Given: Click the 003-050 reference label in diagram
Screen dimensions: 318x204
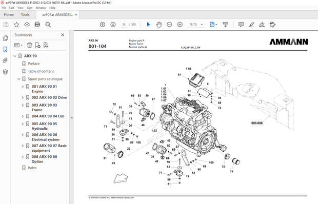Looking at the screenshot, I should pyautogui.click(x=257, y=123).
